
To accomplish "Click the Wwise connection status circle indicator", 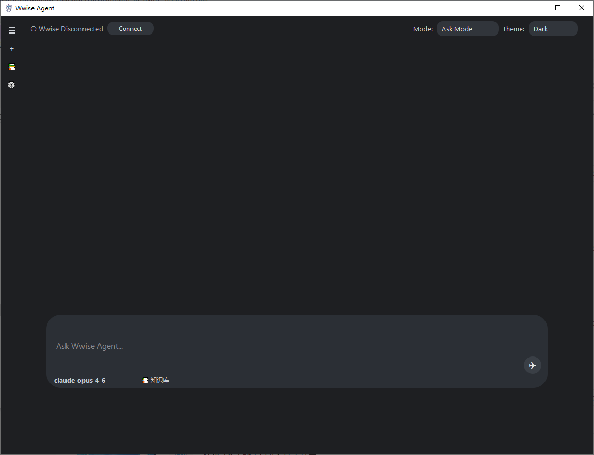I will [34, 29].
